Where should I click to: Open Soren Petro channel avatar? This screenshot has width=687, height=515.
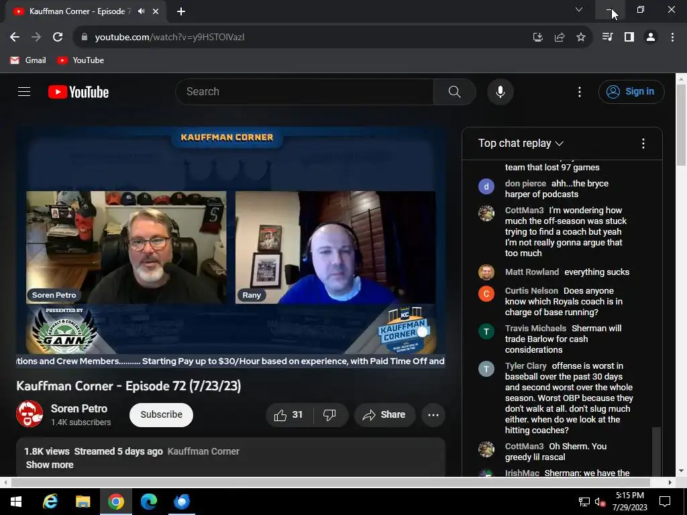pyautogui.click(x=30, y=414)
